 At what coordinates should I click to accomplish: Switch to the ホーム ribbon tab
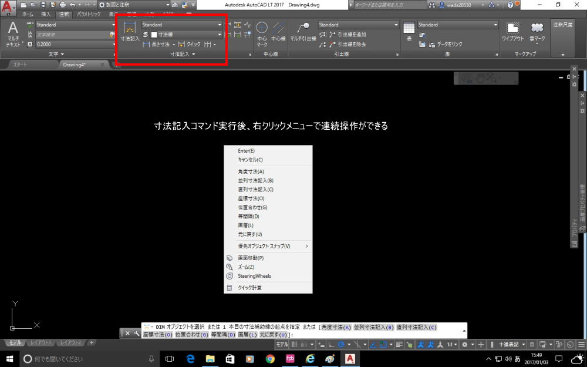pos(28,14)
